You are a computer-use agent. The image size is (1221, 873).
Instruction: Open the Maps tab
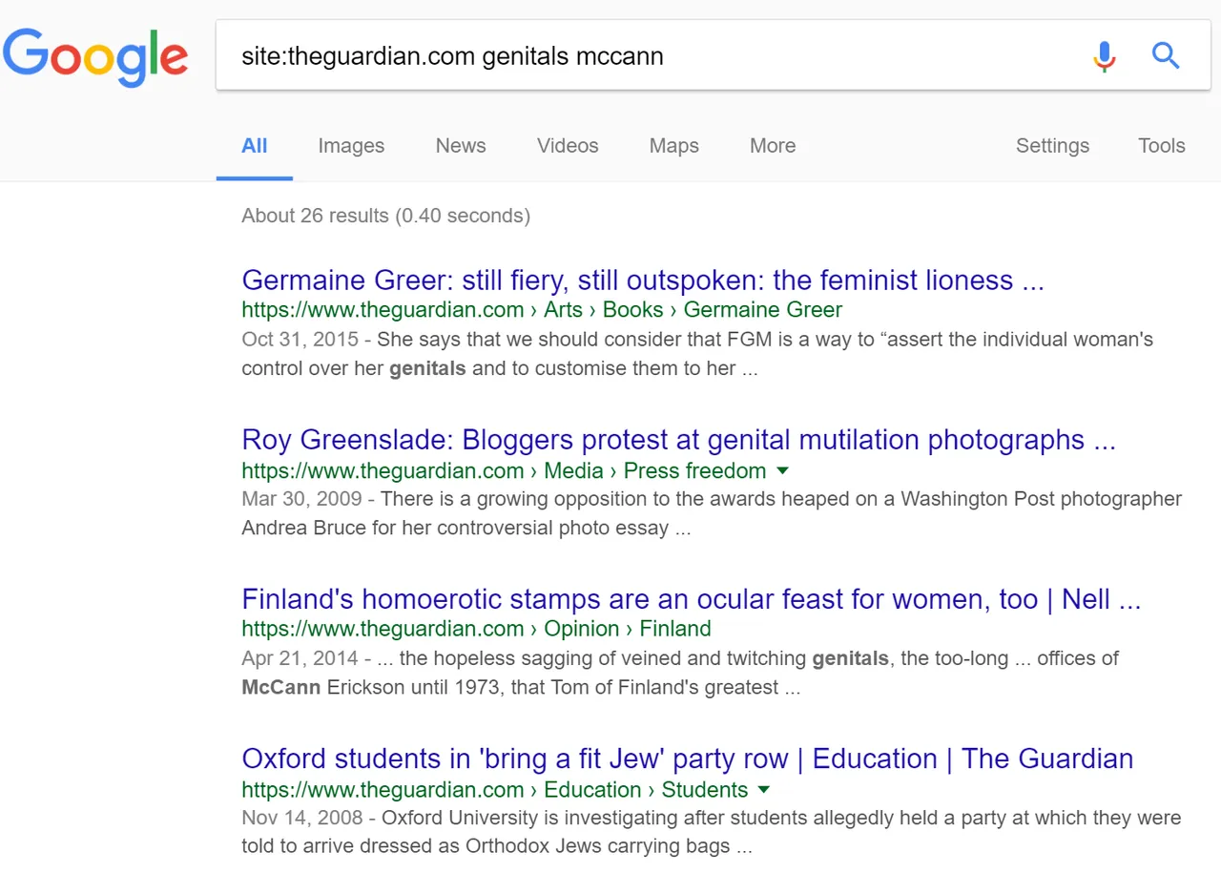click(x=674, y=146)
